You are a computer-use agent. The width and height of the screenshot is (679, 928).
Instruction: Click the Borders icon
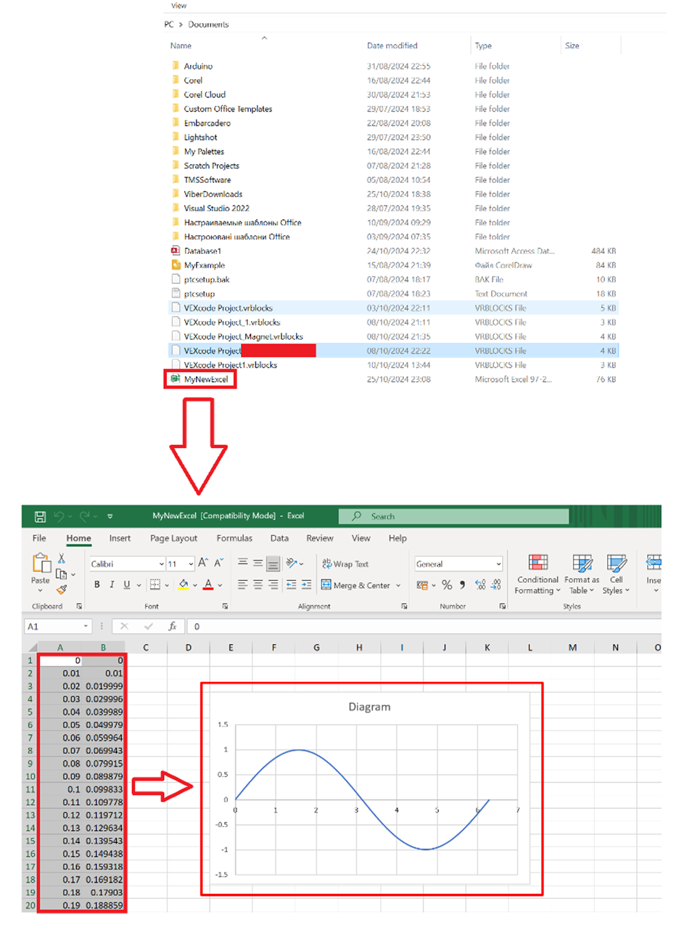click(x=155, y=585)
